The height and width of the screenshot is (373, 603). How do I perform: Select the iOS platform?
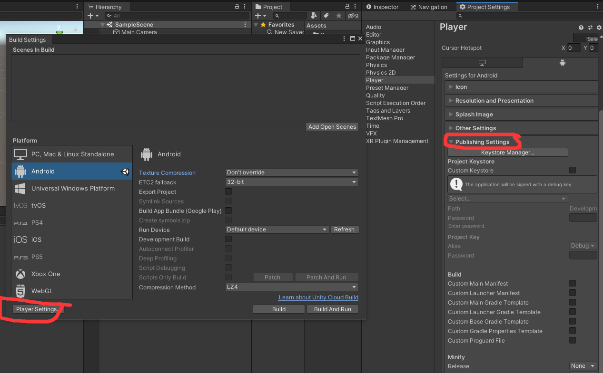click(72, 240)
